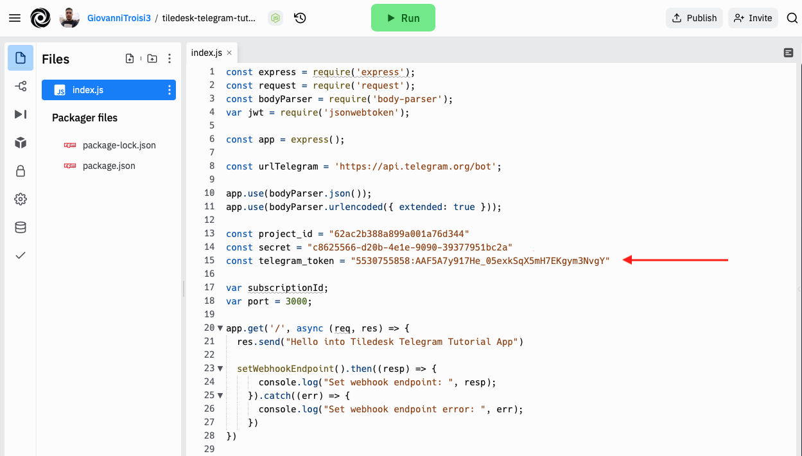
Task: Open the Packages cube icon
Action: (x=21, y=143)
